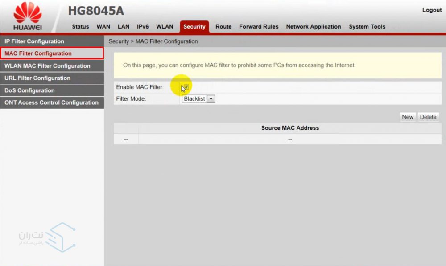The image size is (446, 266).
Task: Open the WAN tab
Action: tap(103, 27)
